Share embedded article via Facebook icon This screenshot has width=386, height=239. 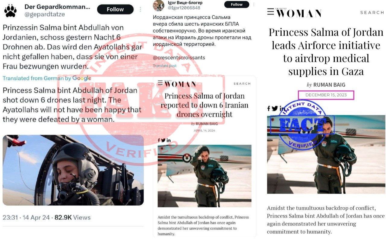[x=159, y=140]
